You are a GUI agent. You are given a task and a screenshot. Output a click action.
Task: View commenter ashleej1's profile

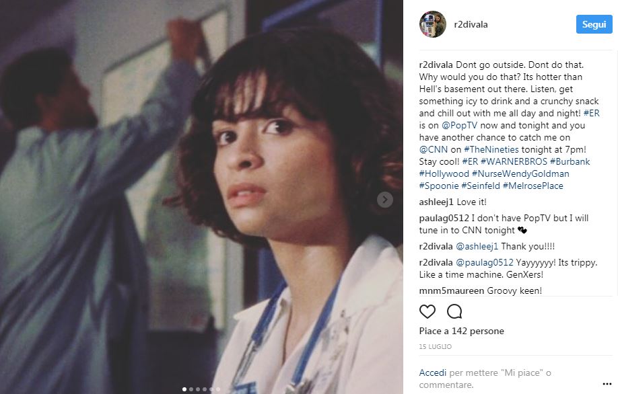(x=436, y=202)
